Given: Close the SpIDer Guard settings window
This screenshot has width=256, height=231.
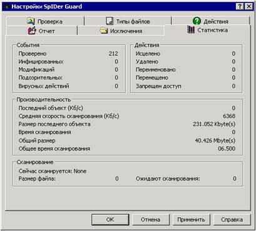Looking at the screenshot, I should [x=248, y=6].
